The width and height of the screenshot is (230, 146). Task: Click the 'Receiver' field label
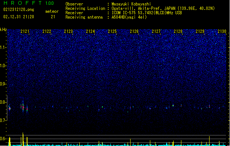coord(74,13)
